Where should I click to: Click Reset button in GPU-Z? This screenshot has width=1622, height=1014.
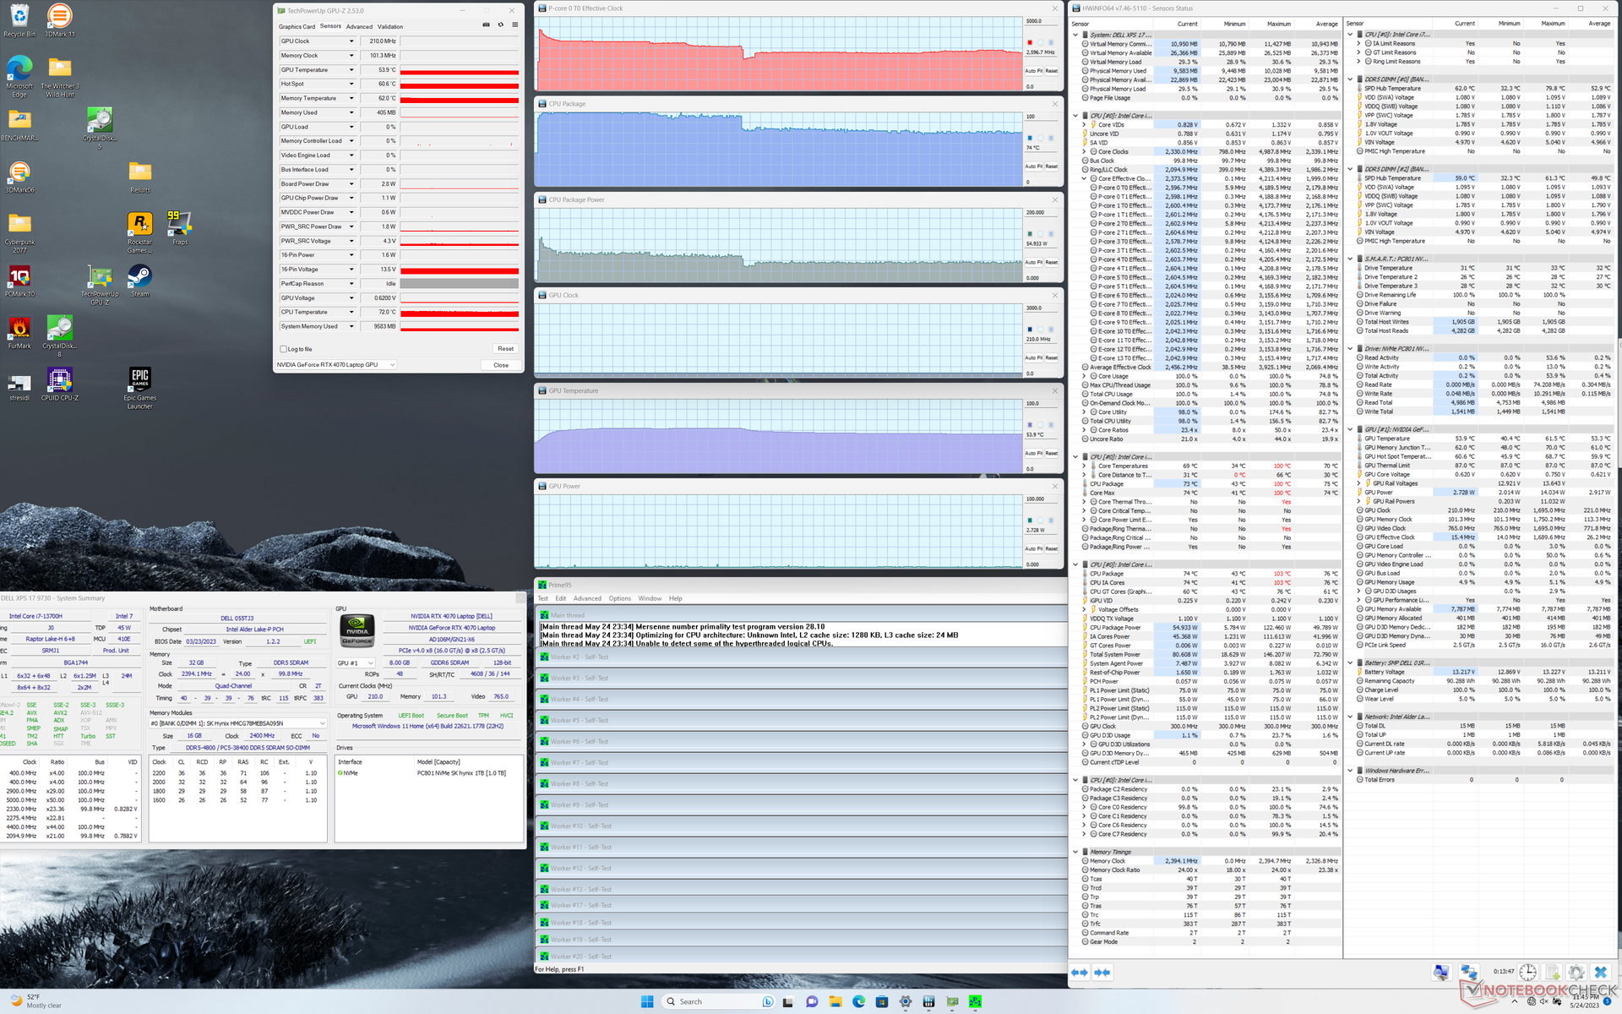click(x=505, y=349)
